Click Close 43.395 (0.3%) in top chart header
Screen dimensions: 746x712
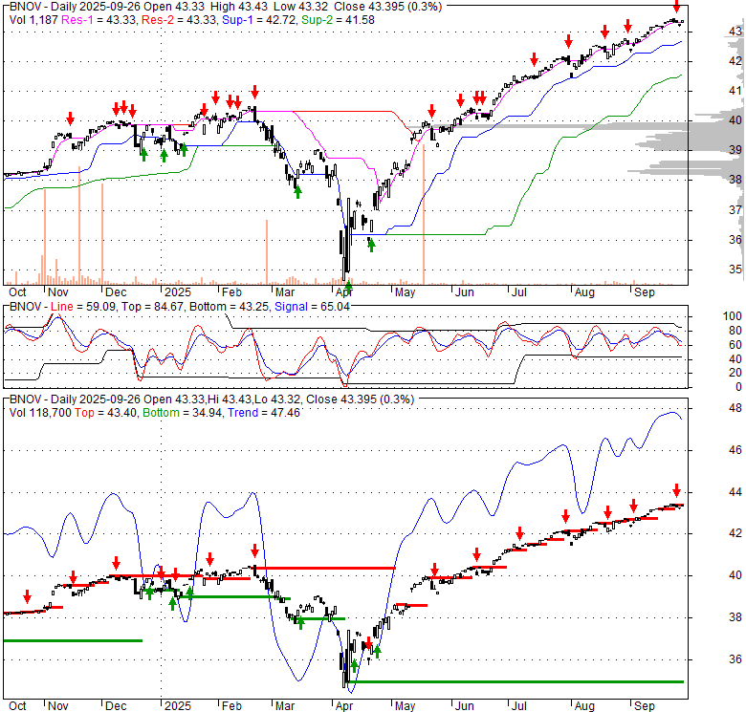coord(387,7)
